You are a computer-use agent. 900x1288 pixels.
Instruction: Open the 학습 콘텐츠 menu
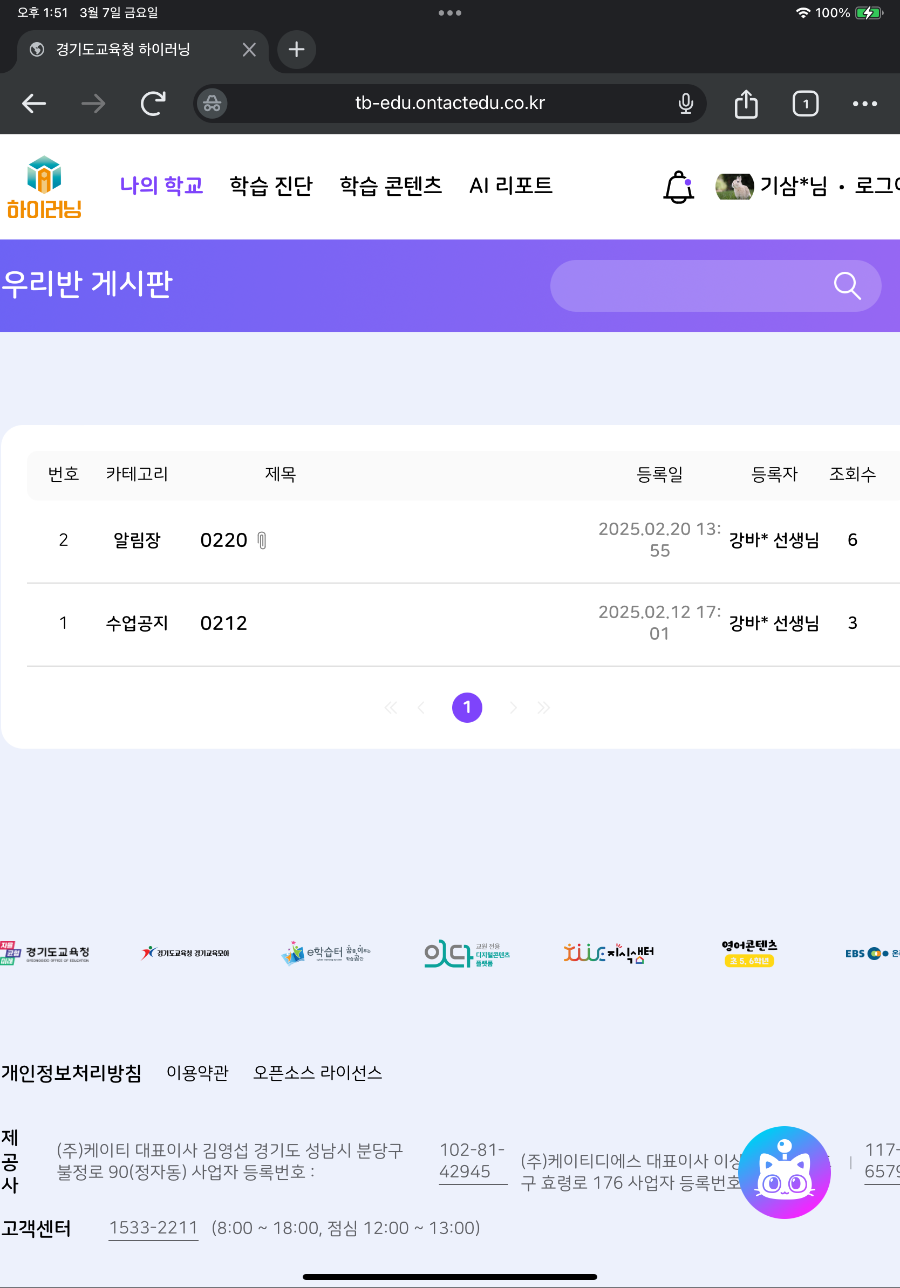[391, 186]
